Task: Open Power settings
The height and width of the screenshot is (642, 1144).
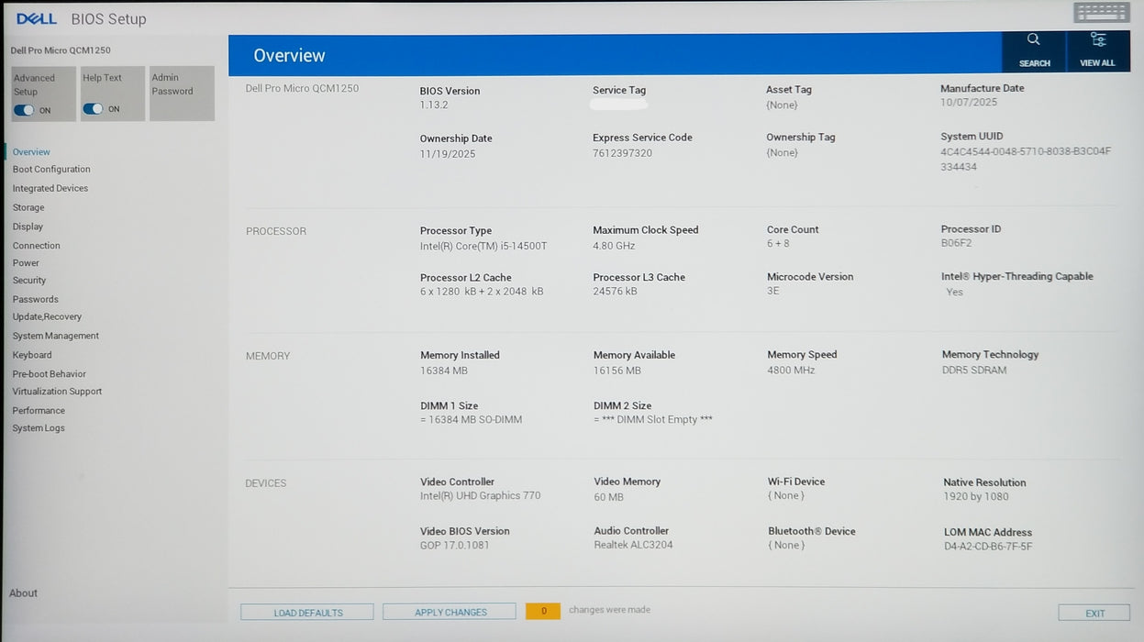Action: [x=26, y=263]
